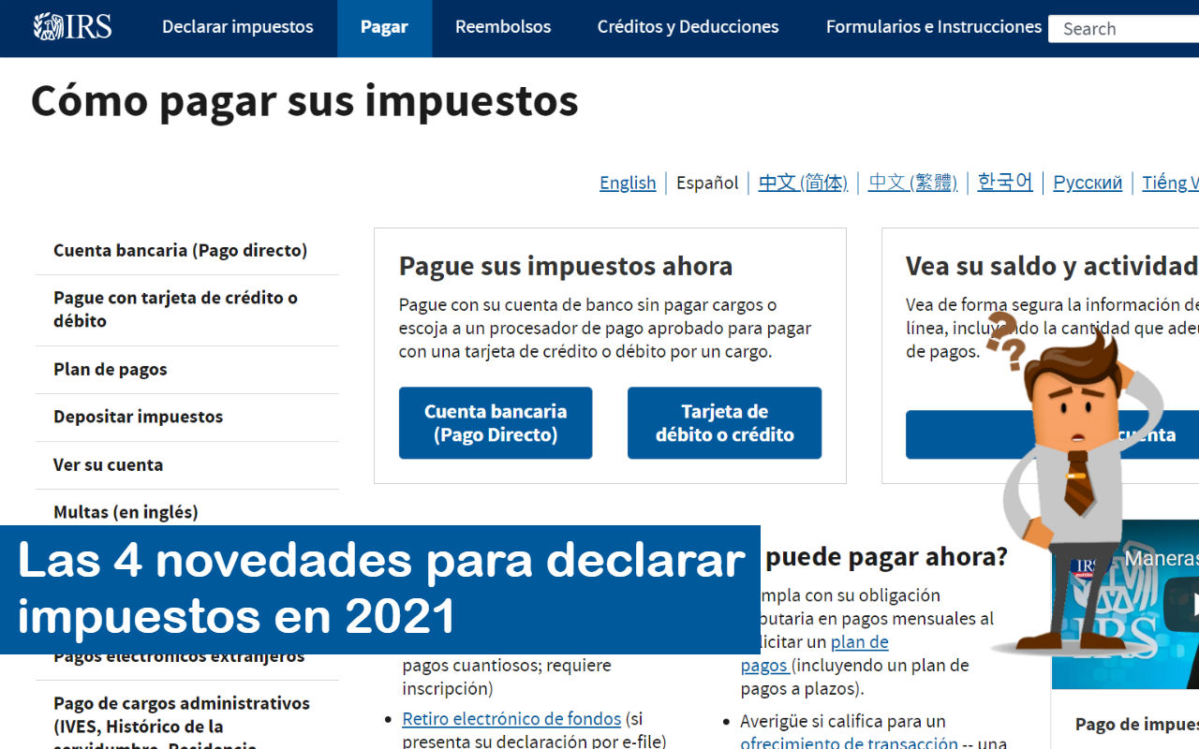Open Créditos y Deducciones menu
1199x749 pixels.
(688, 27)
